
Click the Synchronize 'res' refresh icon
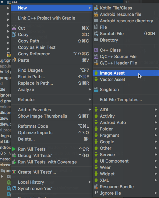(x=14, y=189)
